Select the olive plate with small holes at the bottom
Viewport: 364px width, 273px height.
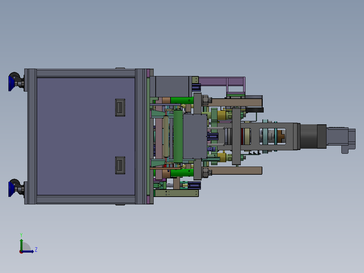176,193
